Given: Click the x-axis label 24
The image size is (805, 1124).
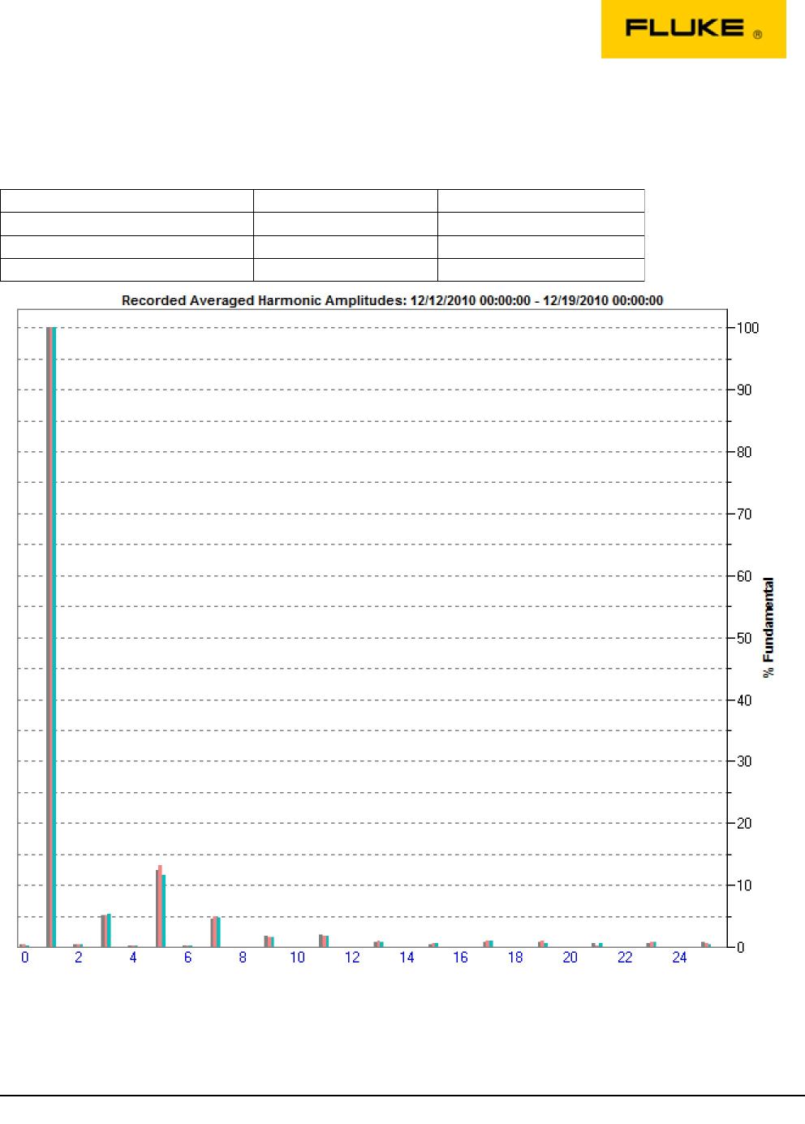Looking at the screenshot, I should coord(679,958).
